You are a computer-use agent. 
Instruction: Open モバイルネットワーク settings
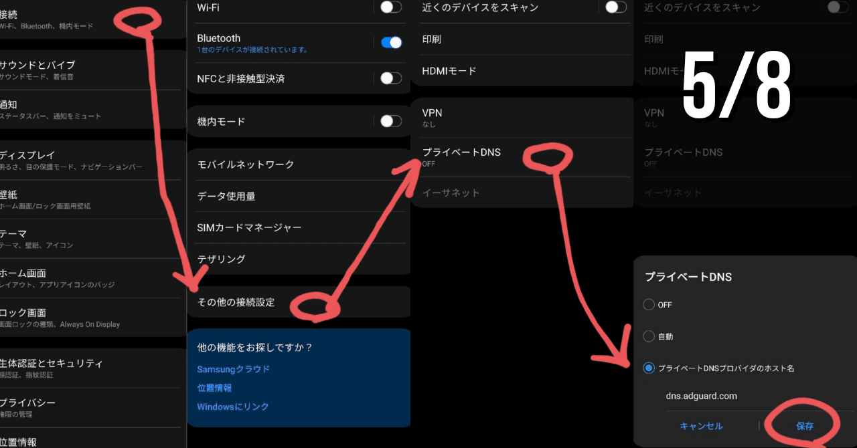tap(299, 164)
